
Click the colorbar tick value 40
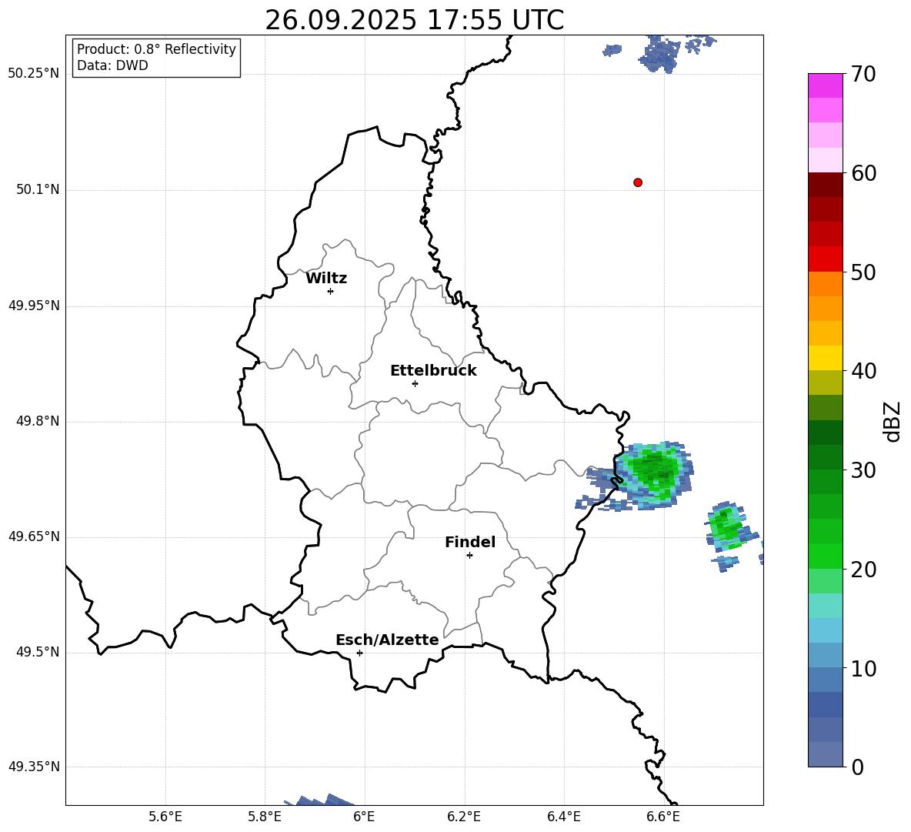[x=863, y=371]
